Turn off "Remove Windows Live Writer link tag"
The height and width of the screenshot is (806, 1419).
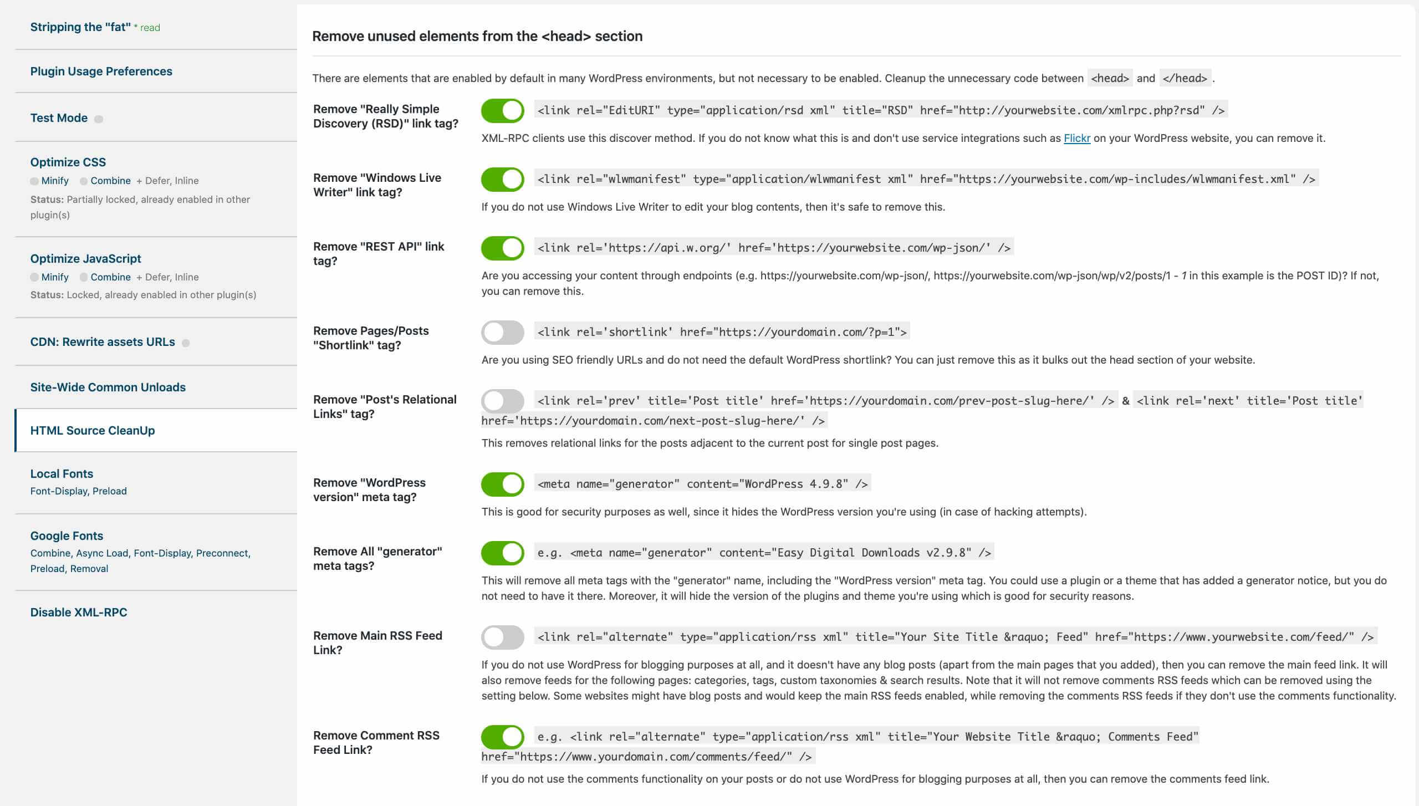502,179
